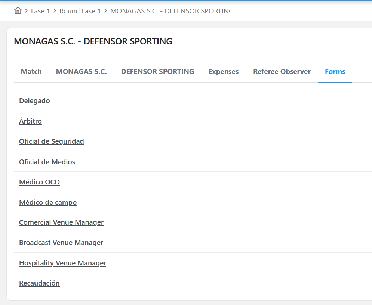Click the Oficial de Seguridad form
This screenshot has height=305, width=372.
52,141
